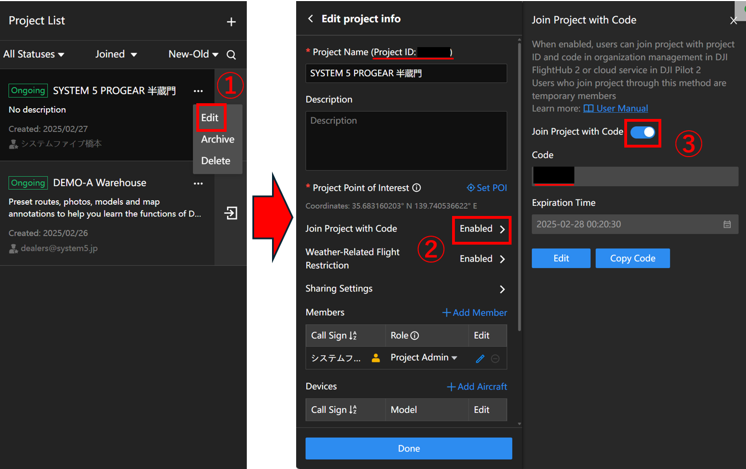Open calendar icon in Expiration Time field
This screenshot has height=469, width=746.
pyautogui.click(x=727, y=224)
